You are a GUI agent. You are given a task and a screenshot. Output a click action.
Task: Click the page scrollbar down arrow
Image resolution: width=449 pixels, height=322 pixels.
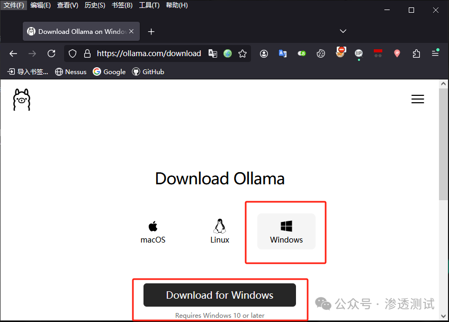443,316
